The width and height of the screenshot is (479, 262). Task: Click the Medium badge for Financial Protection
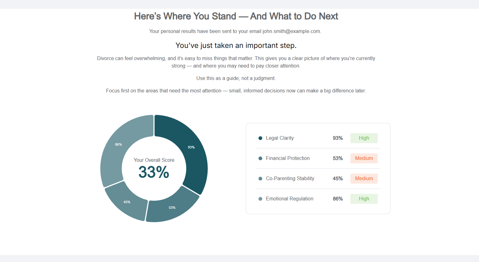point(364,158)
